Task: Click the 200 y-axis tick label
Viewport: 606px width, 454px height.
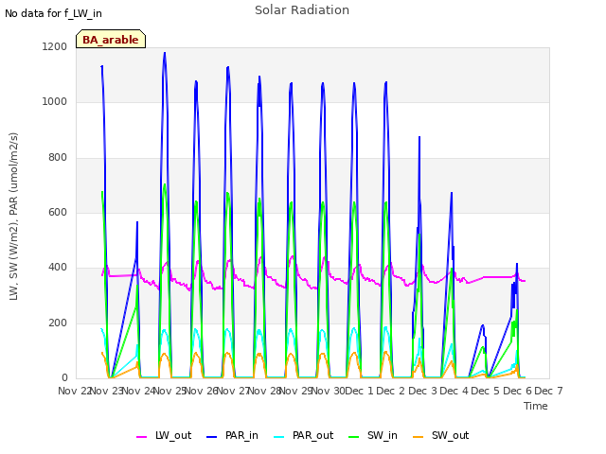Action: click(x=58, y=323)
